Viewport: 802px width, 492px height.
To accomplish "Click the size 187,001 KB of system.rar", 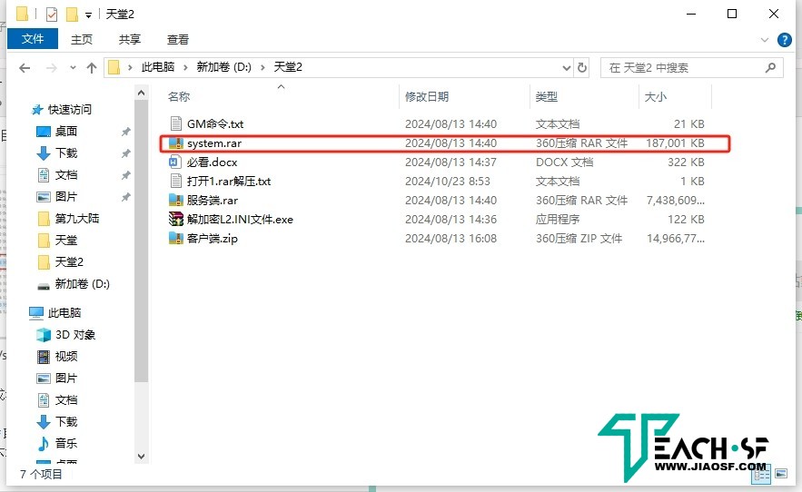I will tap(675, 143).
